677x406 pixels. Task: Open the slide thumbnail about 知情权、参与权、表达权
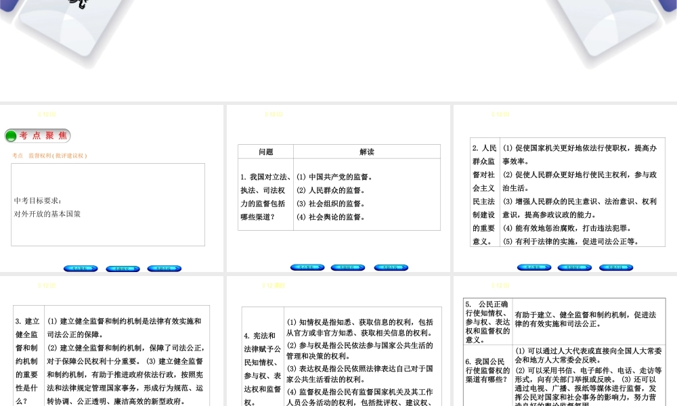[x=338, y=341]
